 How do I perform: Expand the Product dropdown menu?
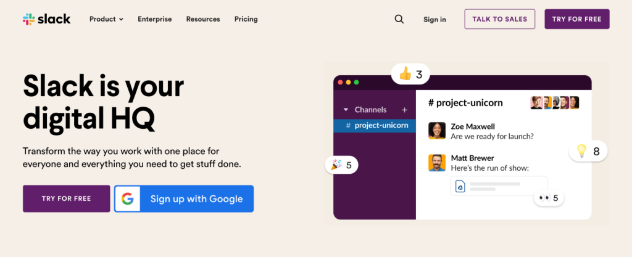106,19
